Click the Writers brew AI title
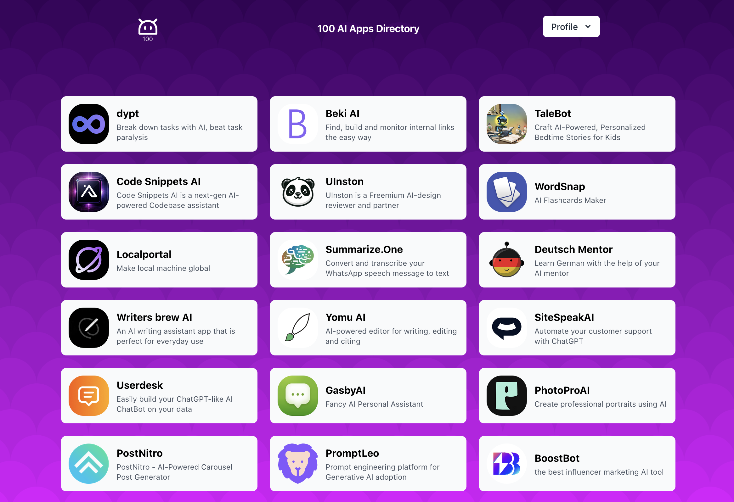 154,317
